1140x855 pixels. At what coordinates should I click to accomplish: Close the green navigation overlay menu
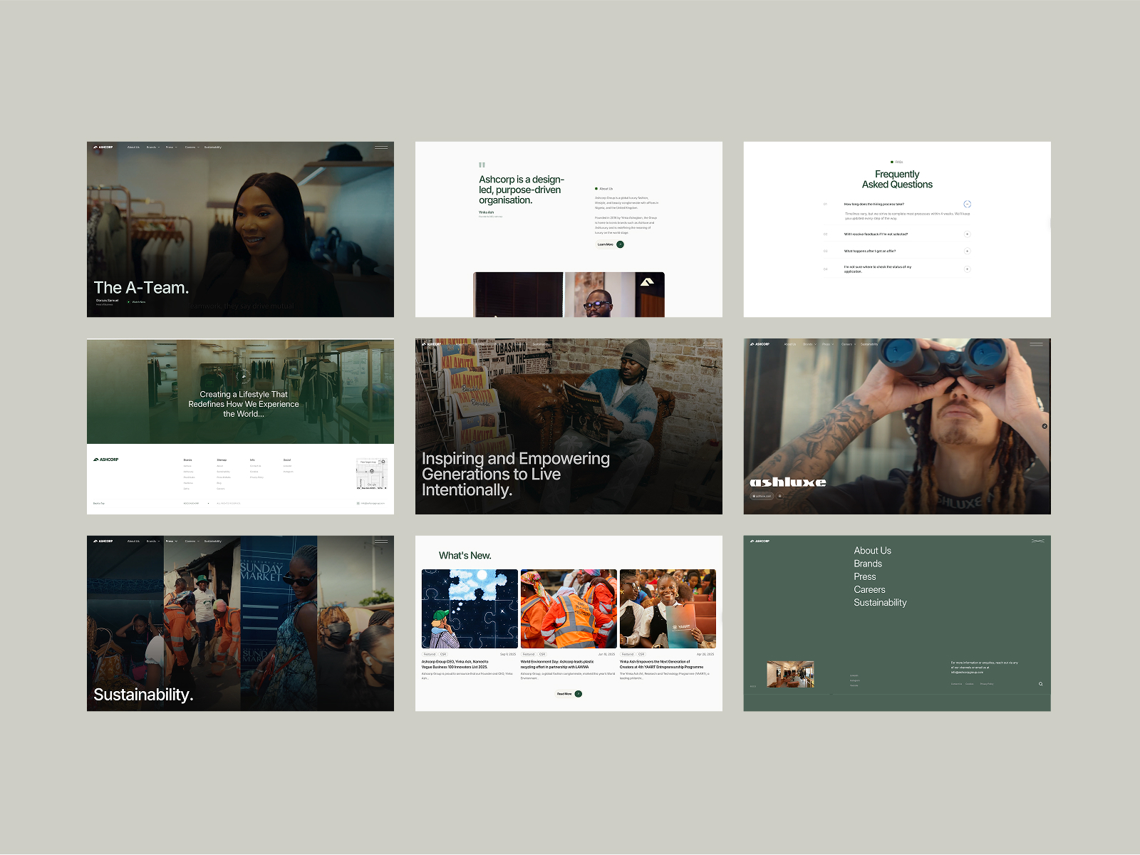click(x=1037, y=541)
